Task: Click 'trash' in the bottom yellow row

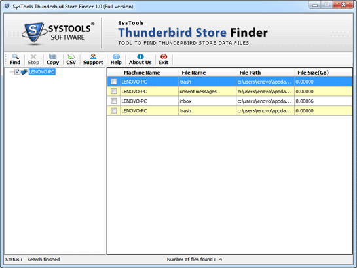Action: pyautogui.click(x=185, y=111)
